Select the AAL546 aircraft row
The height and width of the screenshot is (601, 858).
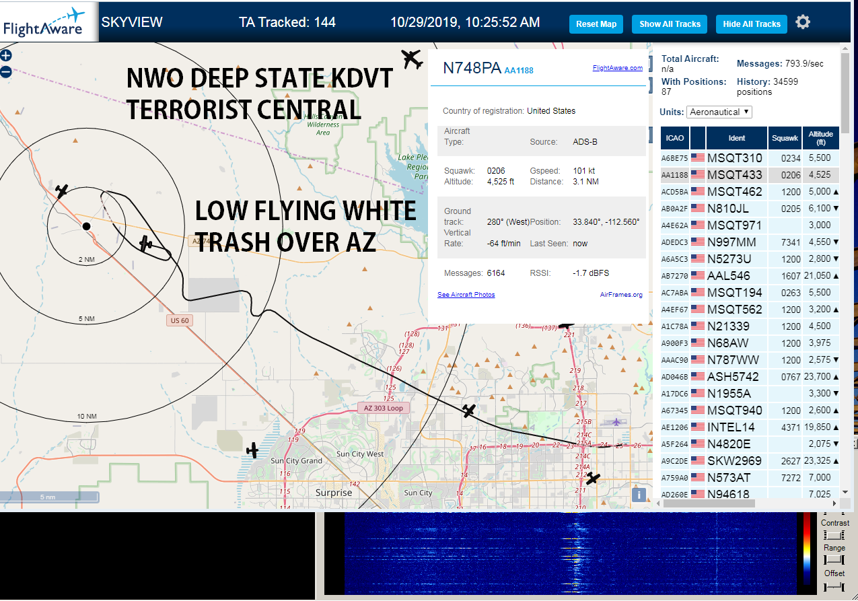click(750, 276)
